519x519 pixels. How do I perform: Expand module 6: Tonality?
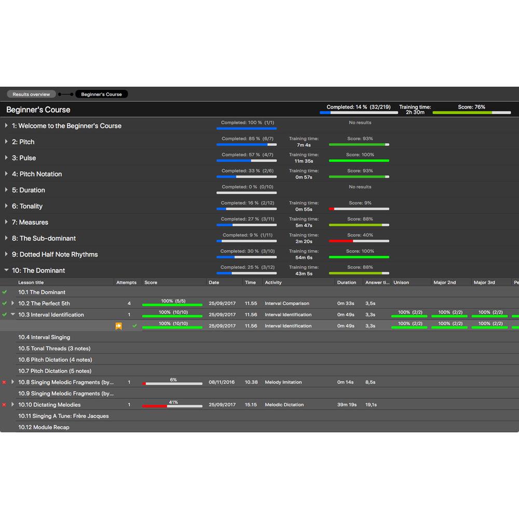pos(6,206)
